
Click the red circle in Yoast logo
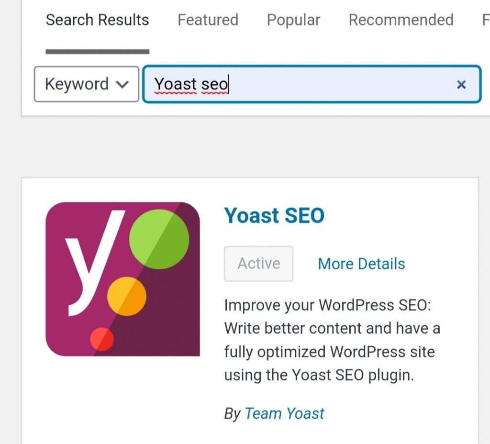point(102,339)
